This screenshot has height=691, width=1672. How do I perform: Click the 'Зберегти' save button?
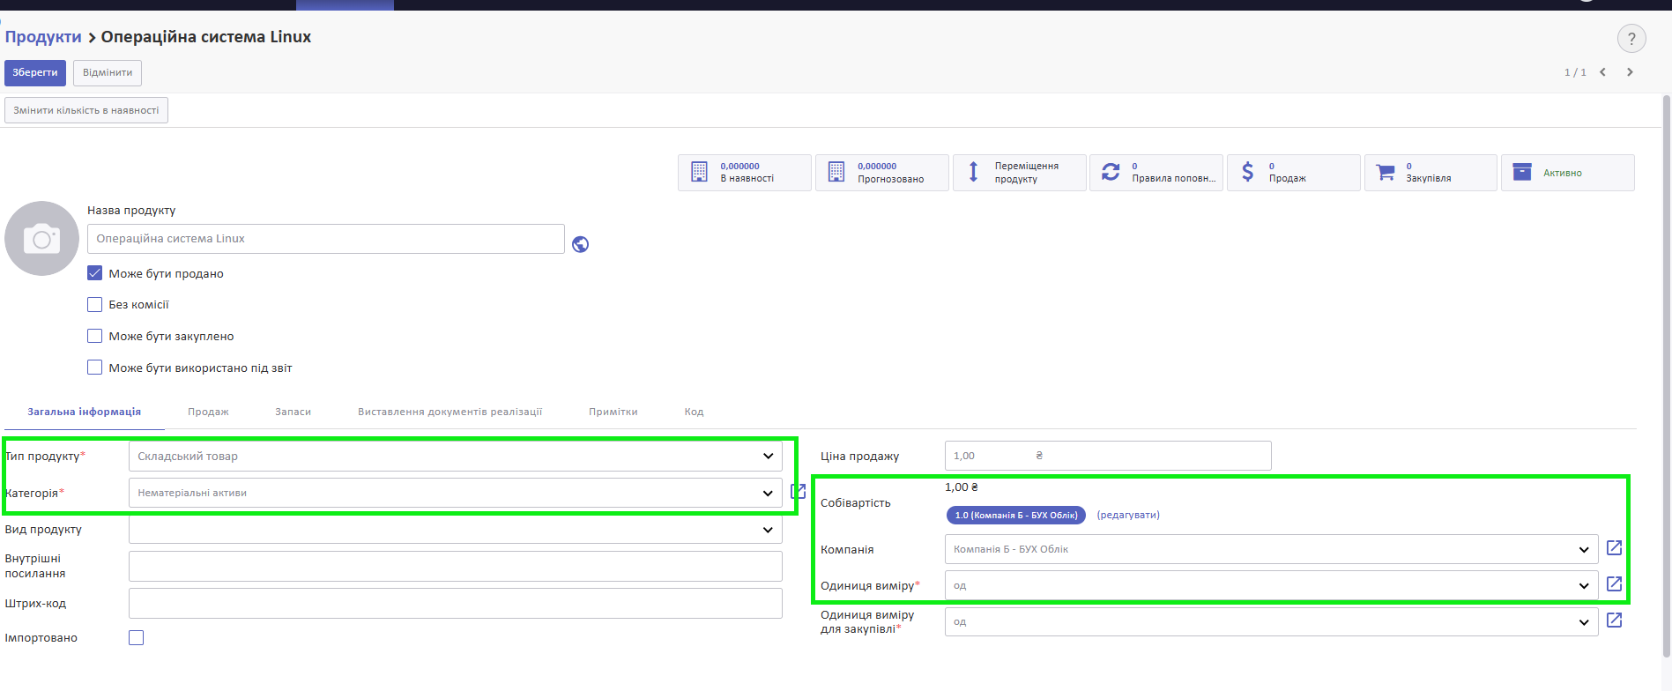35,72
